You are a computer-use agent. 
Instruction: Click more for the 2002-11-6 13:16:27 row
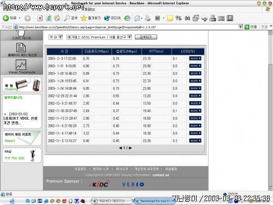click(195, 140)
